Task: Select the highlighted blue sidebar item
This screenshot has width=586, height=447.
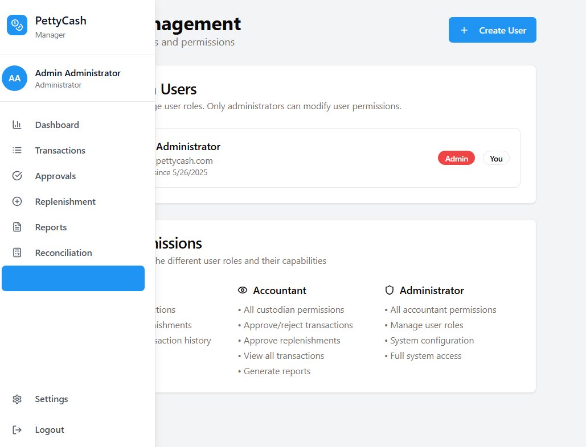Action: (x=73, y=279)
